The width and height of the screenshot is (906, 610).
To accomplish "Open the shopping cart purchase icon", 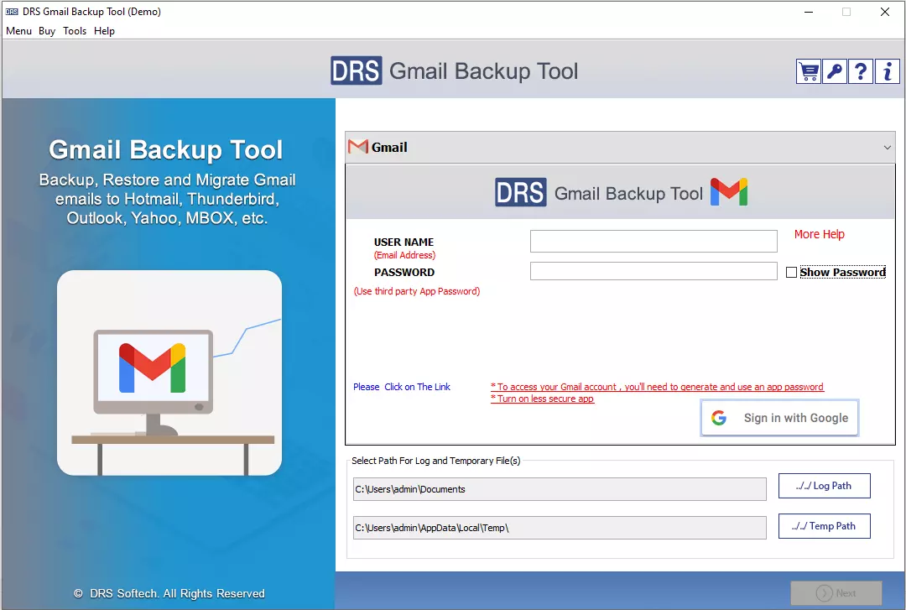I will (808, 71).
